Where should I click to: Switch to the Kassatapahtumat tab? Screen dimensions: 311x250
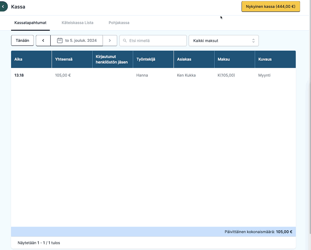(30, 23)
